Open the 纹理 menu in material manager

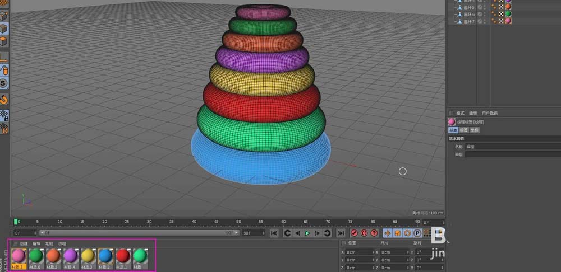click(x=62, y=244)
